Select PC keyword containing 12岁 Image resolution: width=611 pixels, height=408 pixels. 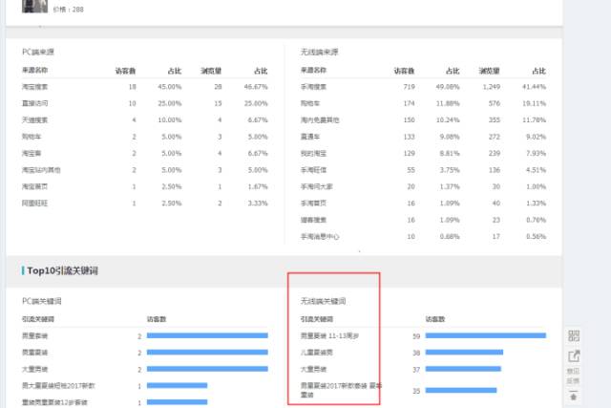click(54, 402)
